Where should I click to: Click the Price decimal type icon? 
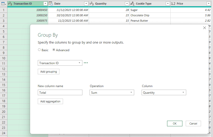click(x=173, y=4)
